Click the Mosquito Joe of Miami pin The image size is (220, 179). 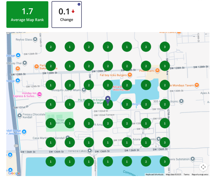(x=84, y=89)
